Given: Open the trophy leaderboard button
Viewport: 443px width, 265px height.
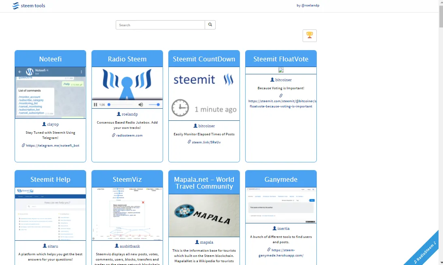Looking at the screenshot, I should (x=309, y=36).
